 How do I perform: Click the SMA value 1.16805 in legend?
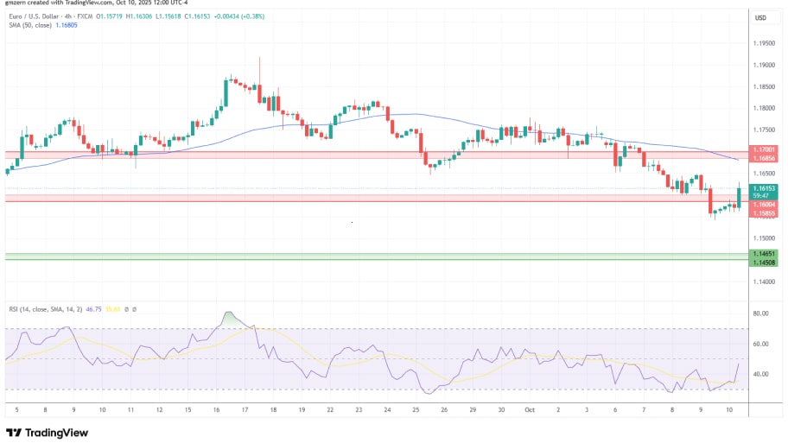pyautogui.click(x=67, y=25)
